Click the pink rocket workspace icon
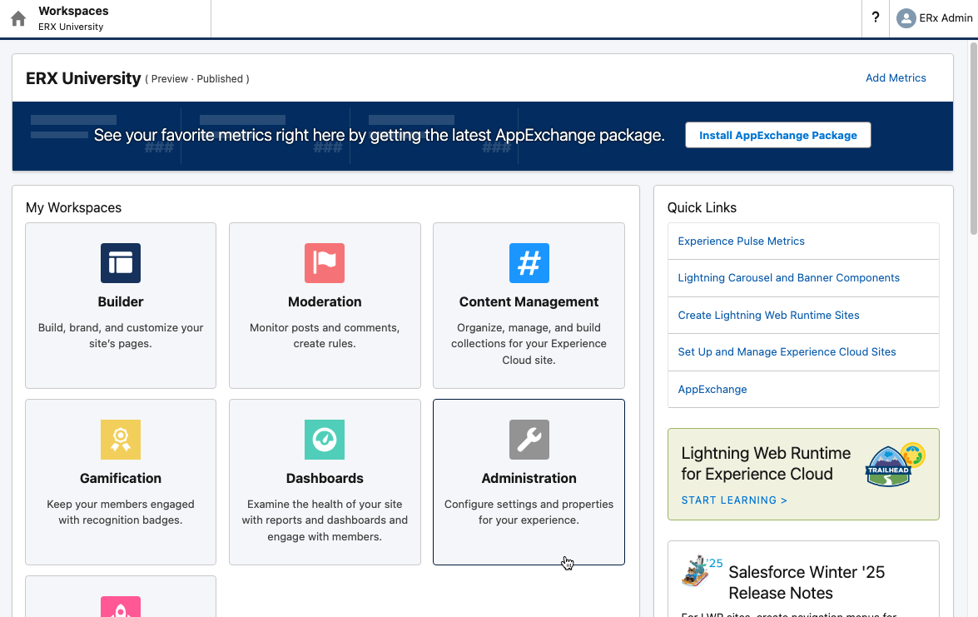The height and width of the screenshot is (617, 978). click(x=121, y=608)
